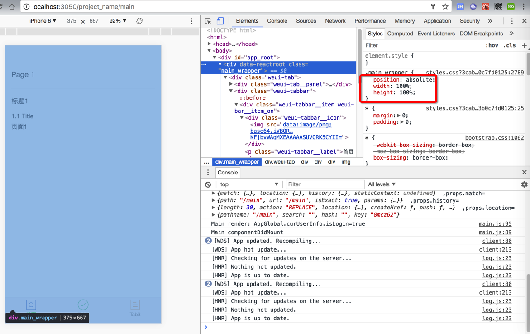Click the inspect element picker icon
The height and width of the screenshot is (334, 530).
pyautogui.click(x=208, y=21)
